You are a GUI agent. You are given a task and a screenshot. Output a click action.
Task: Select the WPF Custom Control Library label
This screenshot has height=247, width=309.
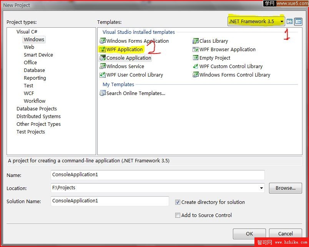click(x=231, y=66)
